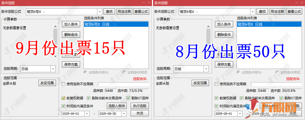305x120 pixels.
Task: Toggle 前复权数据 checkbox in the left dialog
Action: (63, 98)
